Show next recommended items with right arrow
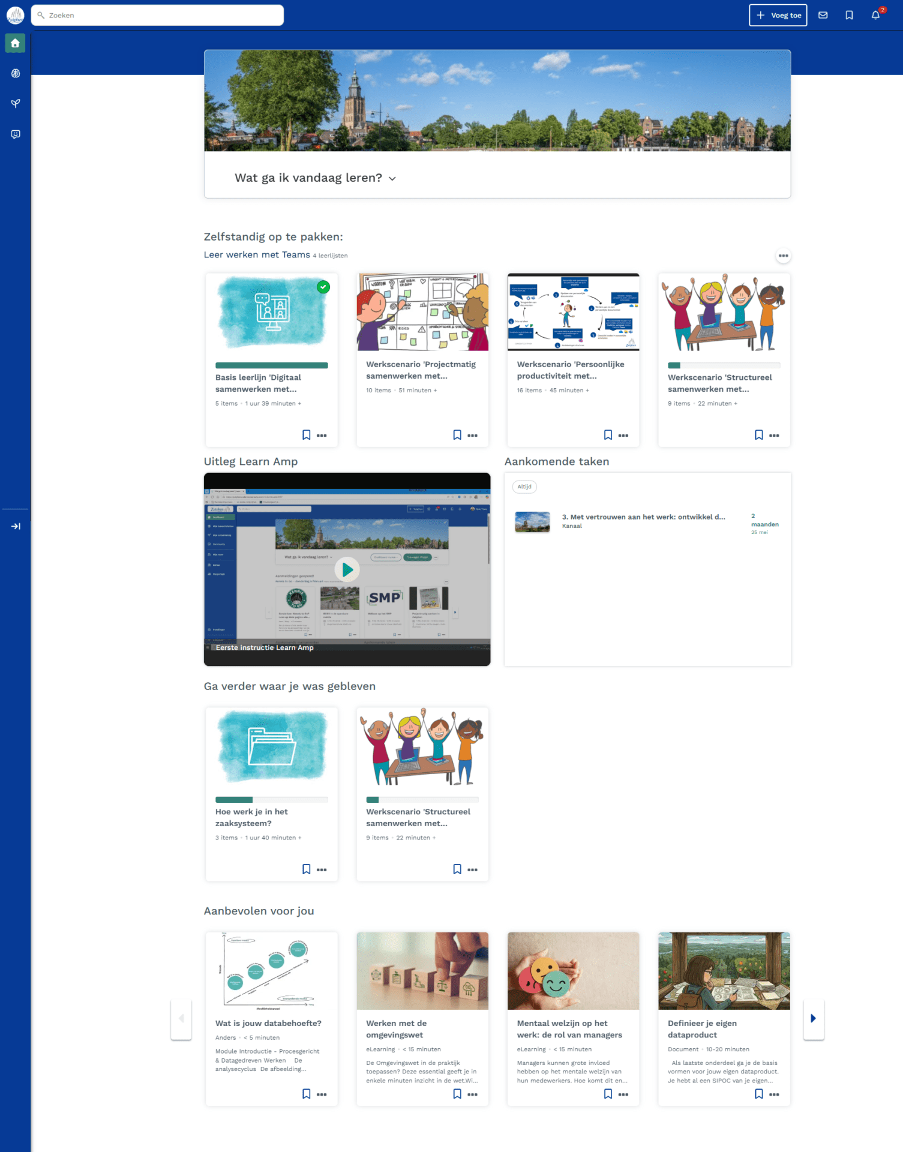 pyautogui.click(x=813, y=1018)
